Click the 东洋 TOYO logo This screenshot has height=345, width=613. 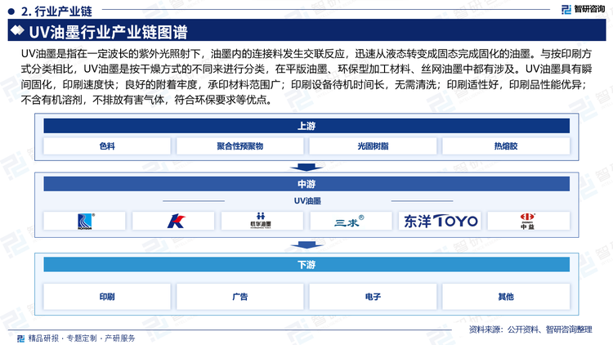point(440,221)
